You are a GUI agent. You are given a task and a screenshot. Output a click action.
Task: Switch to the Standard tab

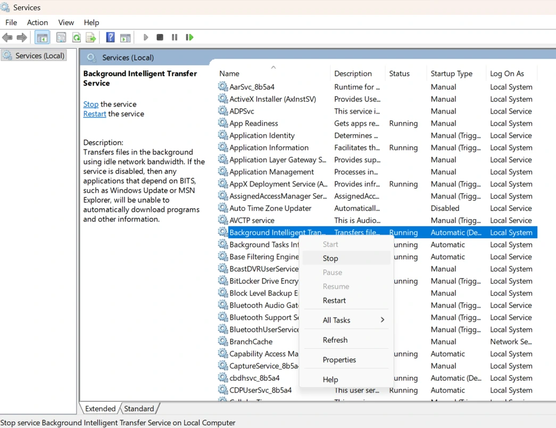tap(138, 408)
